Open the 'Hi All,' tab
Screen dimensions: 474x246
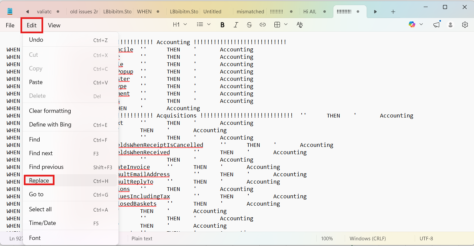[310, 11]
